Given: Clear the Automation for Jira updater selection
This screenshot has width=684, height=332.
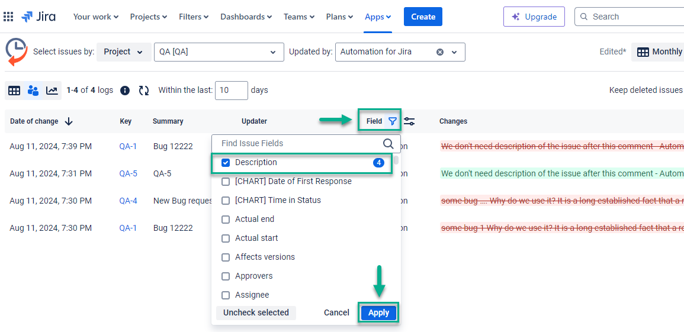Looking at the screenshot, I should 440,52.
